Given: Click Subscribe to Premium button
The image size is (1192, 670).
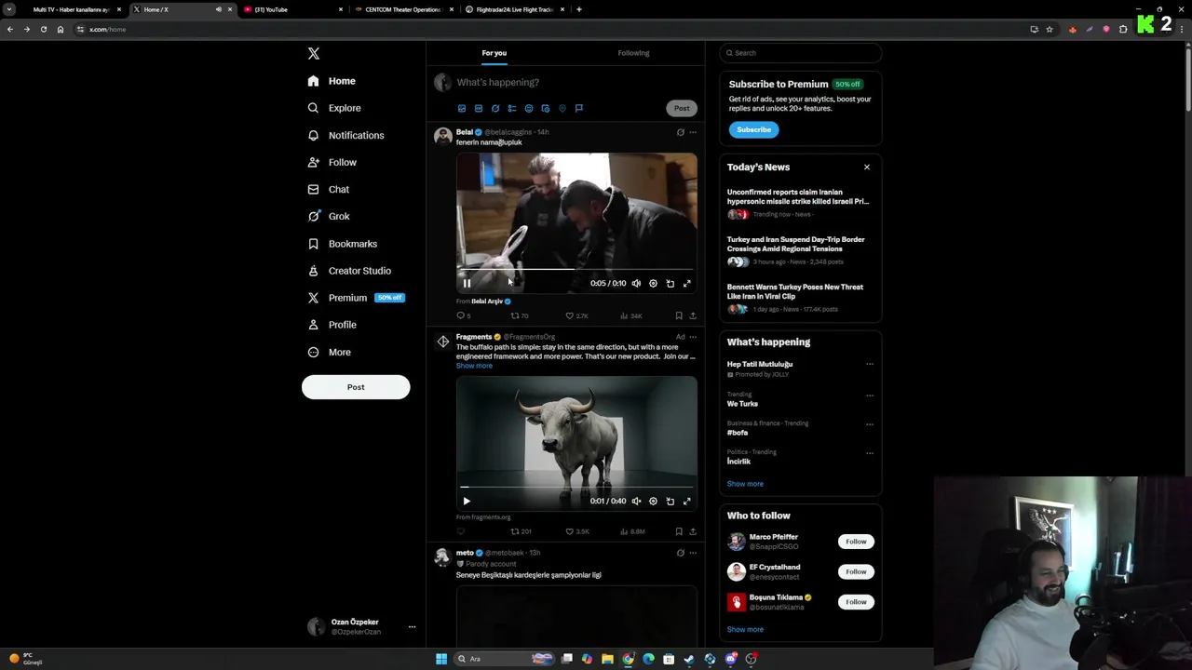Looking at the screenshot, I should (753, 129).
